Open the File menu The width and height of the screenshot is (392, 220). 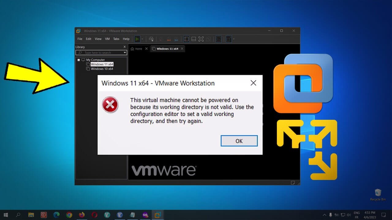click(80, 39)
